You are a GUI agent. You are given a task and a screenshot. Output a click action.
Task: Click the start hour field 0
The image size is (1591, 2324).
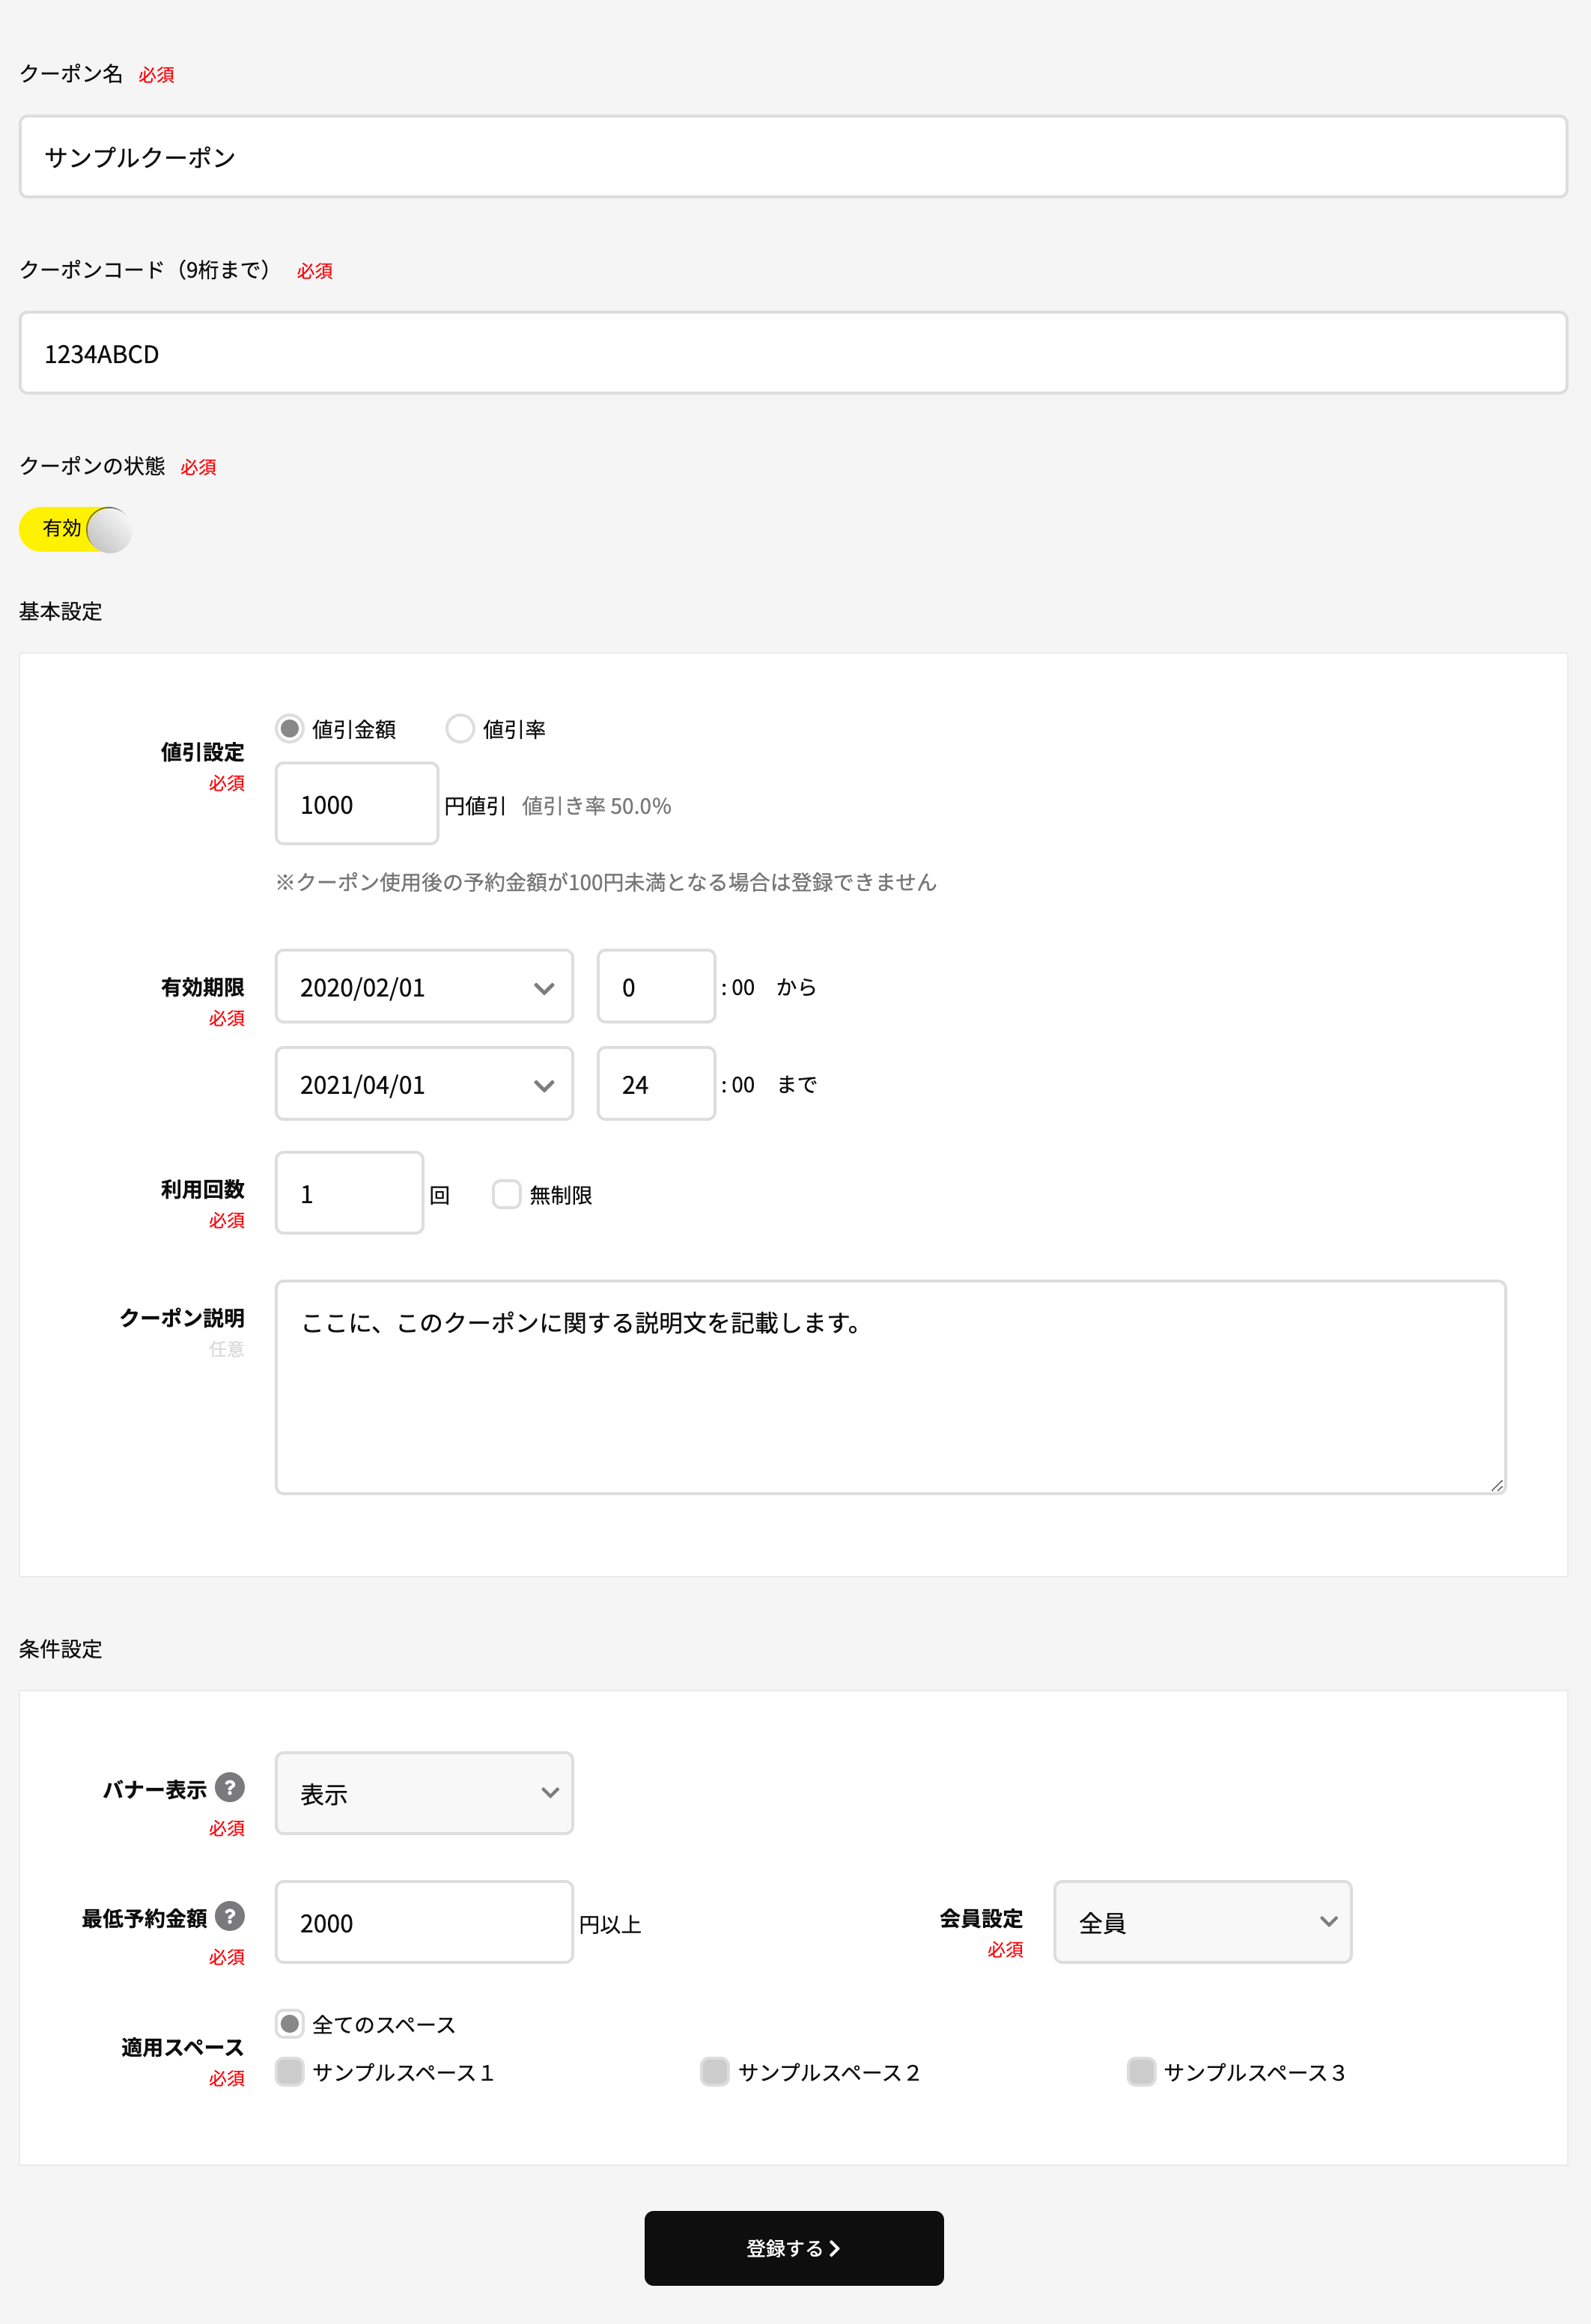[656, 987]
